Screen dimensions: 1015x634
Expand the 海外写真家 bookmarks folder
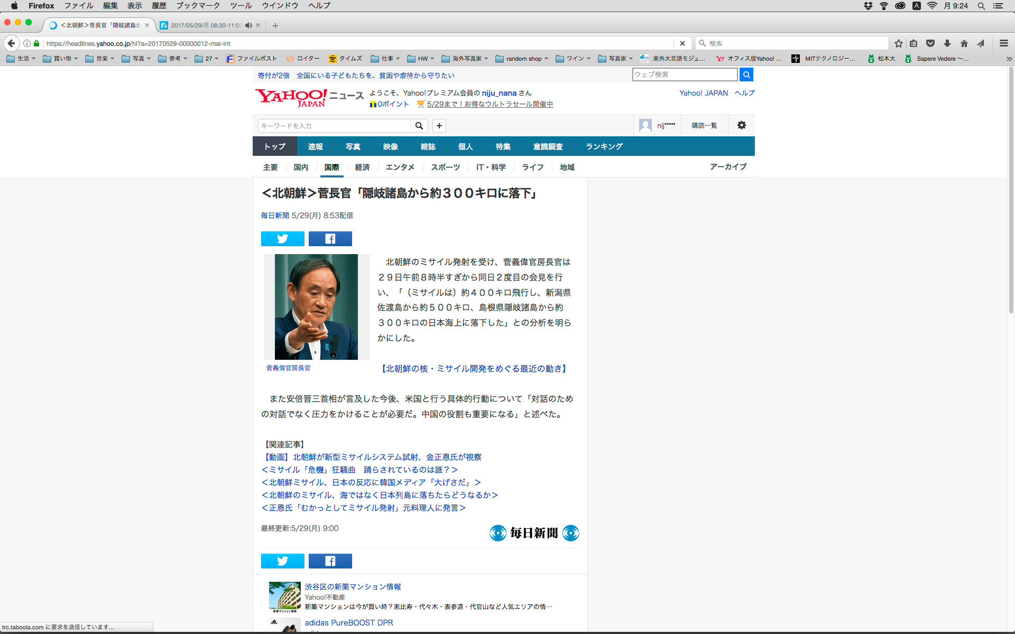pos(464,59)
